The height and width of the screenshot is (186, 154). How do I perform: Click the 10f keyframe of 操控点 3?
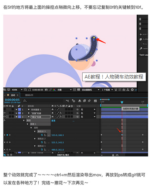point(143,135)
